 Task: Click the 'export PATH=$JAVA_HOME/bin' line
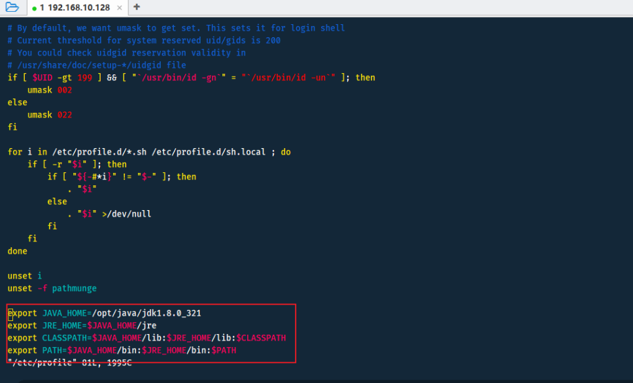click(122, 350)
